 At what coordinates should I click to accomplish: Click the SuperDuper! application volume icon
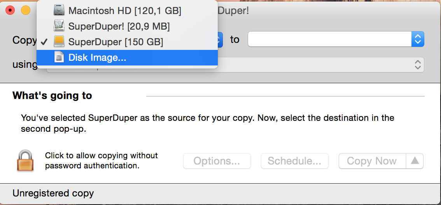point(59,26)
